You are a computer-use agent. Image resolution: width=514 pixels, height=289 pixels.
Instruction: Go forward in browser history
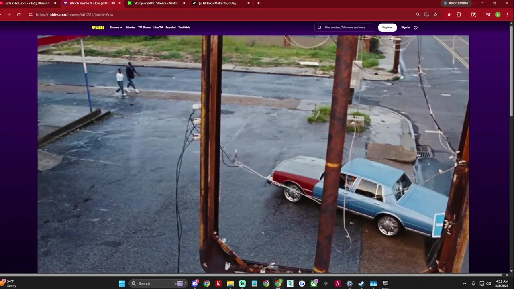click(8, 14)
